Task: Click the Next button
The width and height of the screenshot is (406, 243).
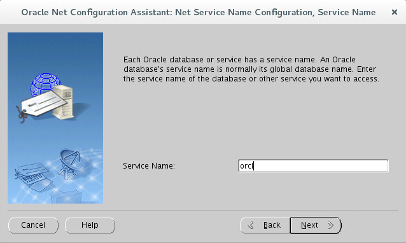Action: [x=316, y=225]
